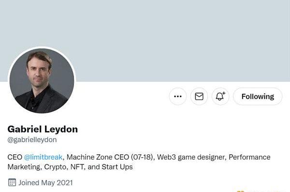Image resolution: width=290 pixels, height=192 pixels.
Task: Click the "CEO" word before @limitbreak
Action: pos(15,157)
